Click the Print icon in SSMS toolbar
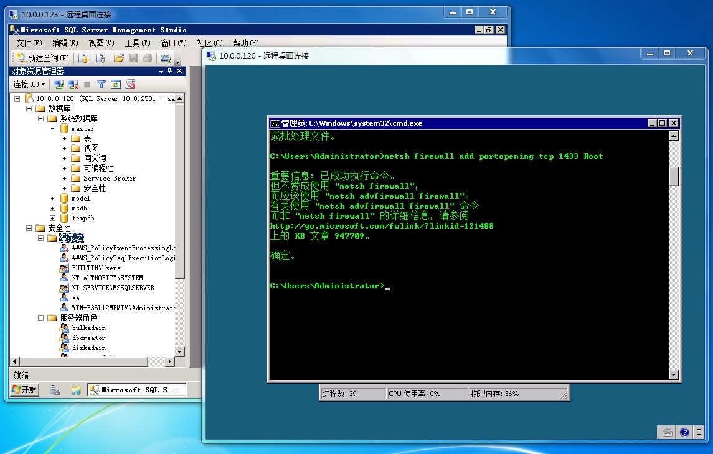The image size is (713, 454). pyautogui.click(x=147, y=58)
